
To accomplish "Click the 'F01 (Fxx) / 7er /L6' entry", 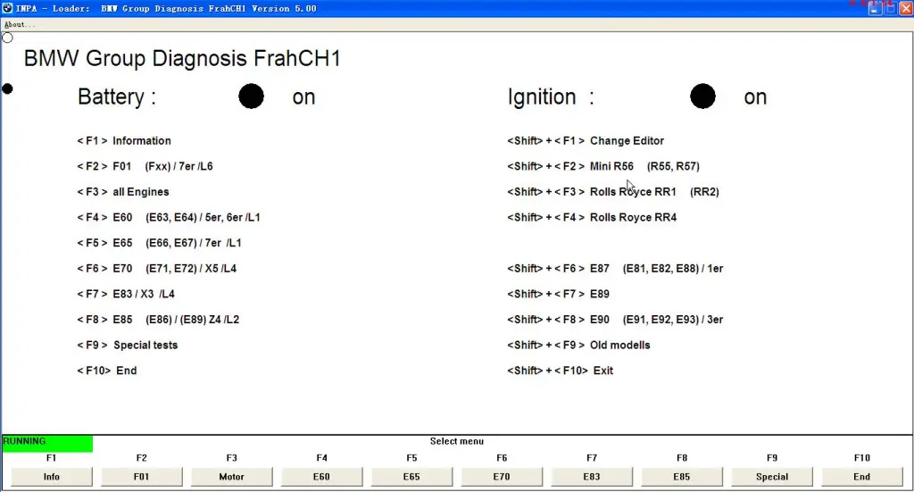I will pyautogui.click(x=145, y=166).
